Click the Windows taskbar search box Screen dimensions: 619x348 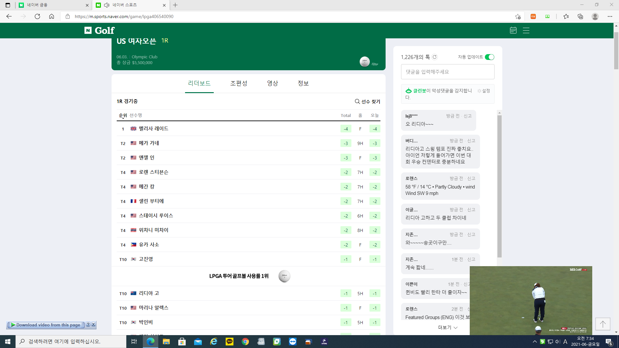coord(71,342)
